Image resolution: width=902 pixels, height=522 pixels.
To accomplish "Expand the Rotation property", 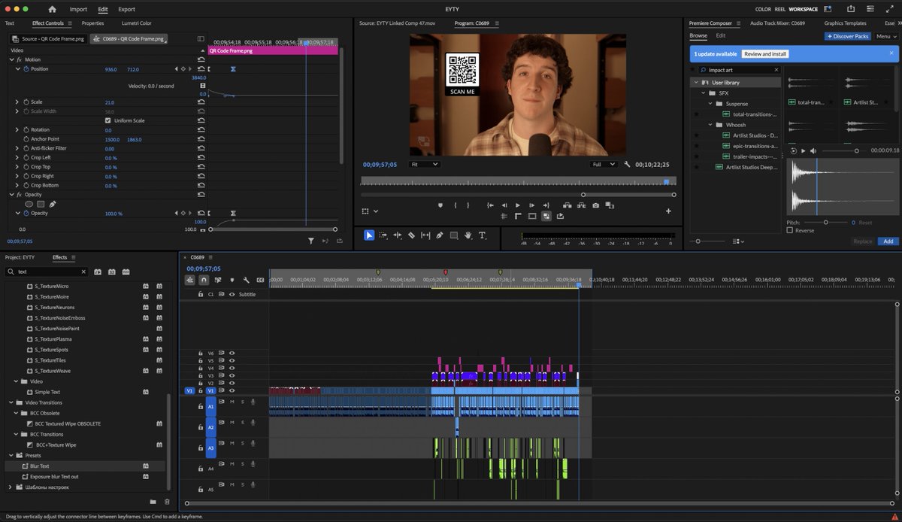I will click(17, 130).
